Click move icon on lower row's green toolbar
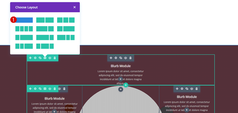238x113 pixels. (30, 89)
